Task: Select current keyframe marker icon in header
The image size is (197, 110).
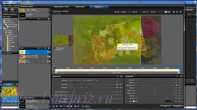Action: click(x=177, y=12)
